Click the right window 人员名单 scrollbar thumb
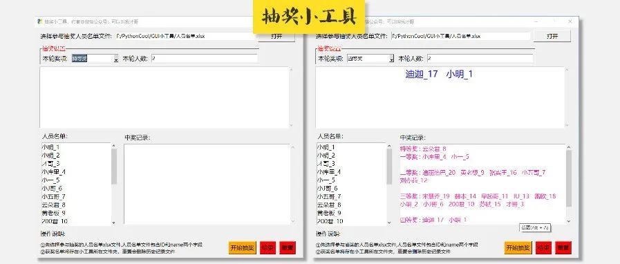 point(389,167)
